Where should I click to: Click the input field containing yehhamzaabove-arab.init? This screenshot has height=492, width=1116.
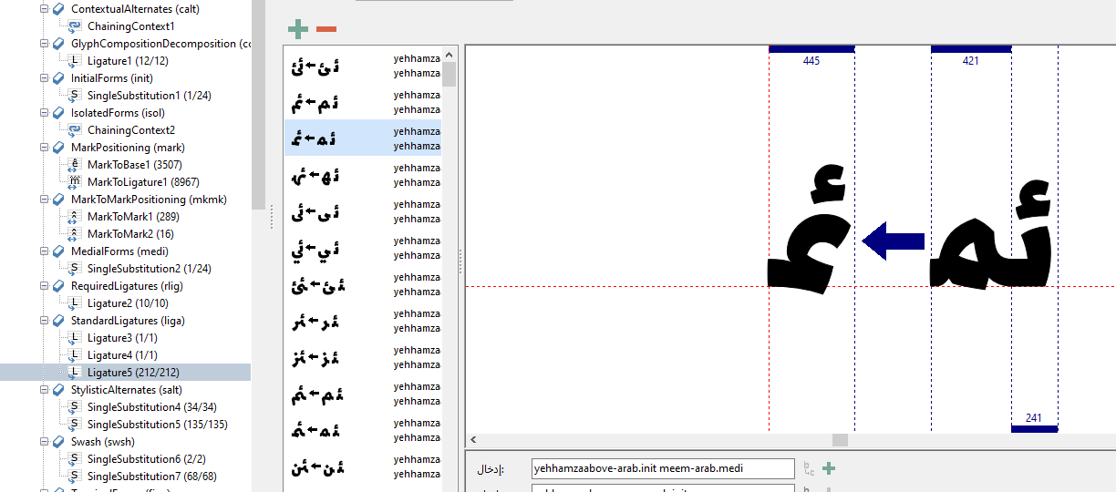tap(650, 469)
